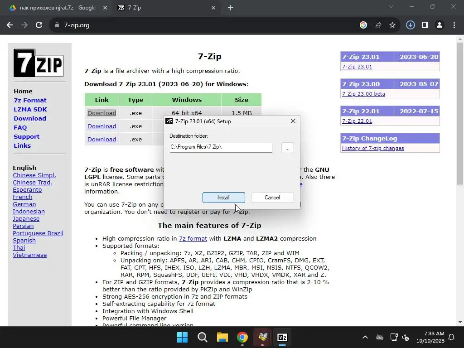Open Chrome downloads icon

click(411, 25)
